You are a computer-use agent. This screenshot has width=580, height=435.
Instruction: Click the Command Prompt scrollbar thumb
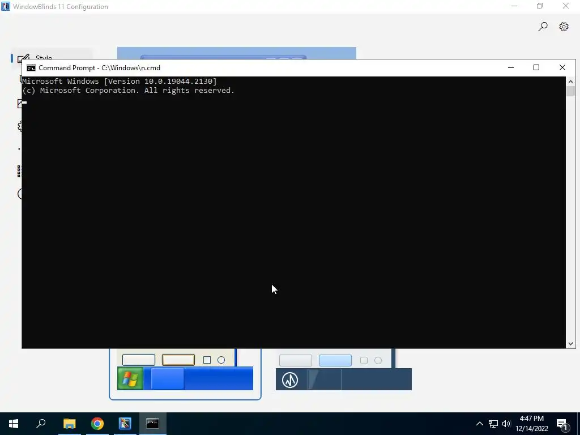point(570,91)
